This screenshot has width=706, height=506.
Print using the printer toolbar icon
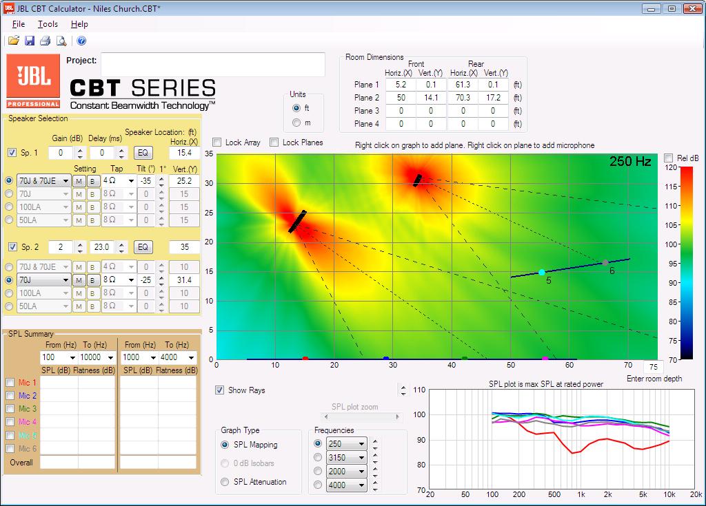coord(45,41)
